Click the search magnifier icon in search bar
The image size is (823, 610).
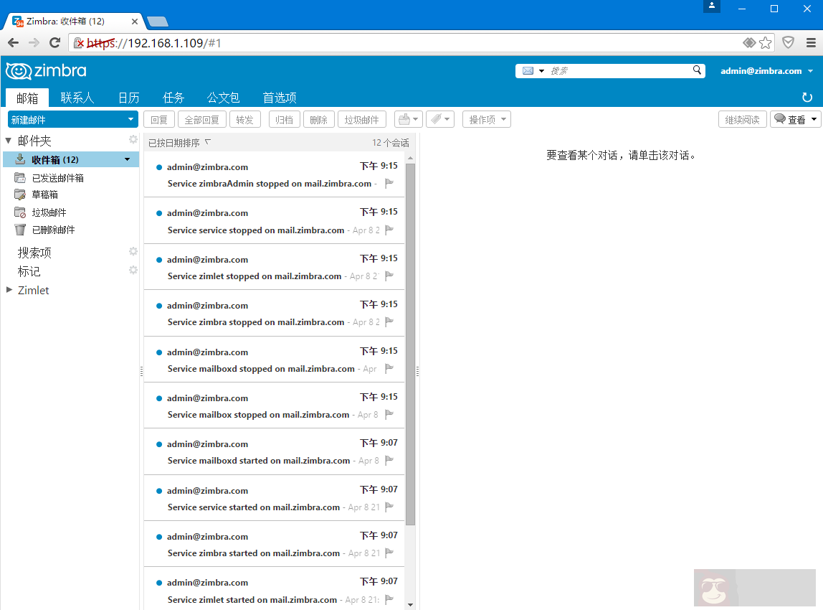tap(696, 70)
